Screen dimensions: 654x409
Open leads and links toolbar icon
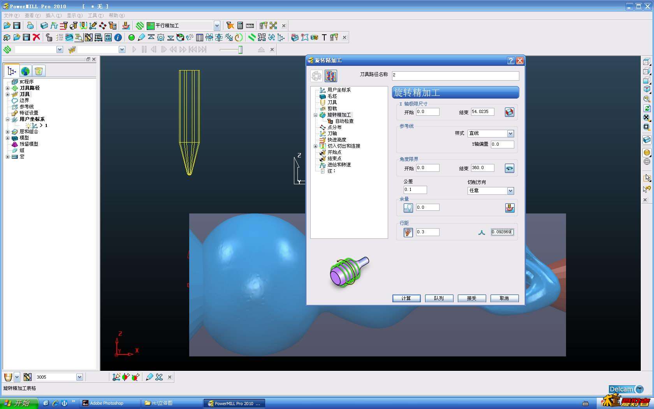coord(83,26)
